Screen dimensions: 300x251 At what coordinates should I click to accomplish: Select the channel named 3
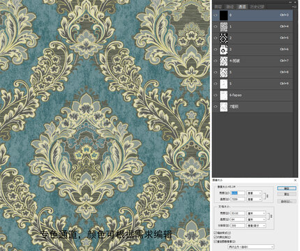[230, 50]
